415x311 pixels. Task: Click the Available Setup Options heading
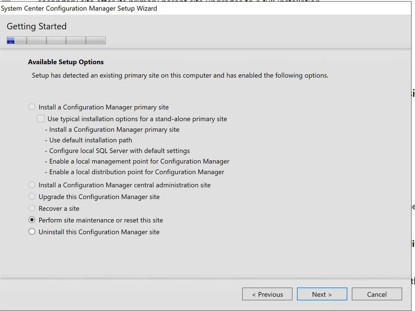pos(66,62)
